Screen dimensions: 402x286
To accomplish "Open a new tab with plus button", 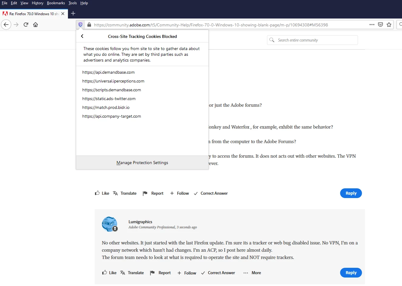I will [x=73, y=13].
